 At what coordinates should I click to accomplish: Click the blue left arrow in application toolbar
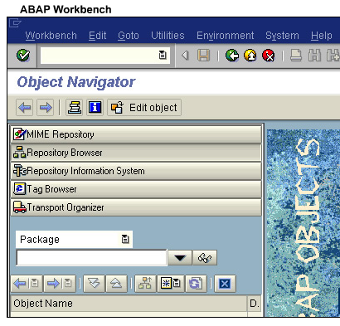(x=25, y=107)
